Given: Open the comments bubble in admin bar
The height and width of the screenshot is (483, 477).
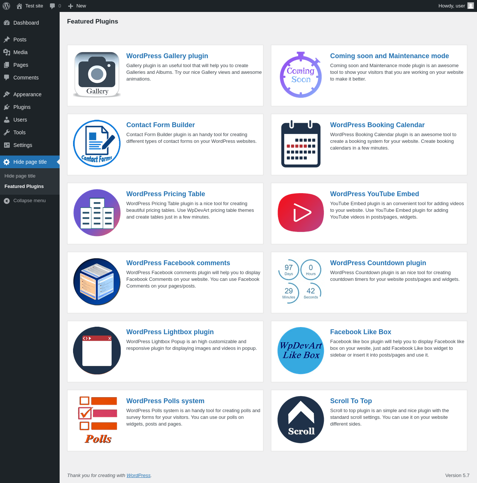Looking at the screenshot, I should [x=53, y=6].
